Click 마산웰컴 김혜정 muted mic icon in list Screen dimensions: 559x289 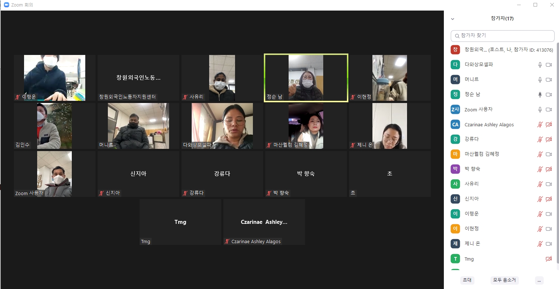click(x=540, y=154)
